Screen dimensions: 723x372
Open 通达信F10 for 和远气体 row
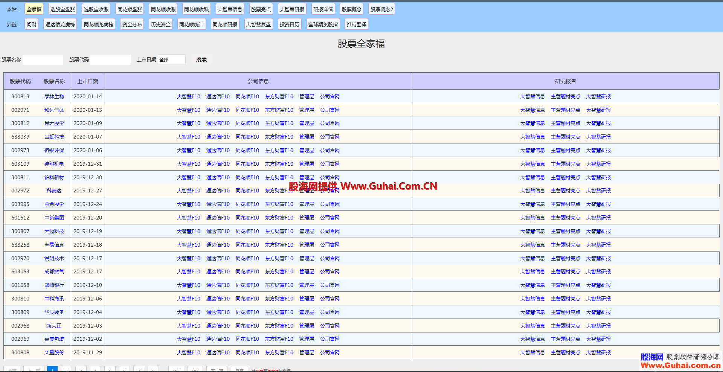tap(218, 110)
